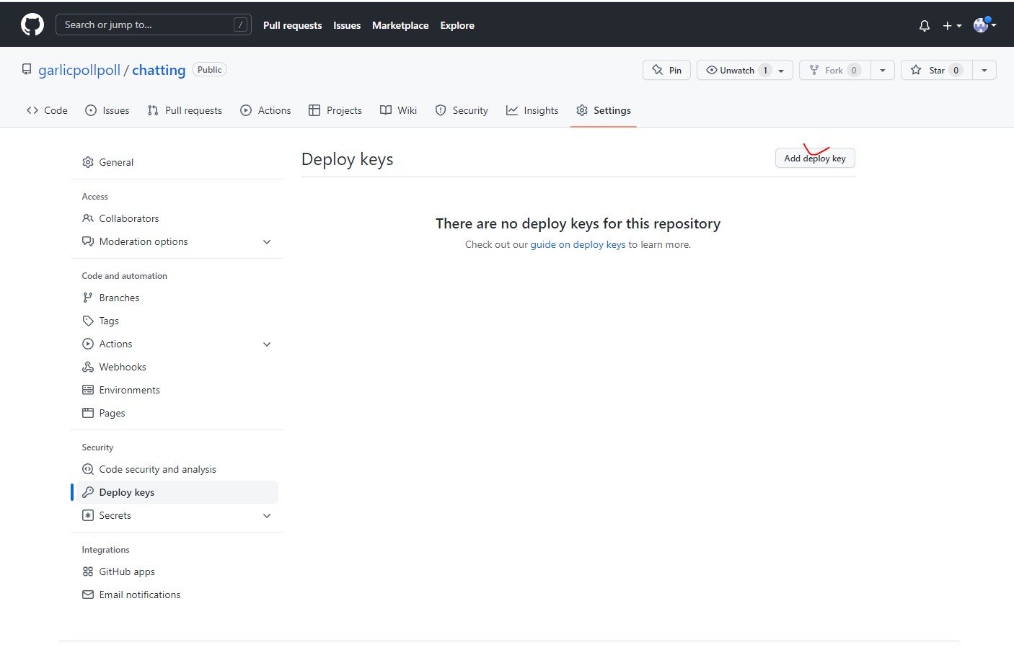Open Pull requests in top navigation
Image resolution: width=1014 pixels, height=650 pixels.
292,25
